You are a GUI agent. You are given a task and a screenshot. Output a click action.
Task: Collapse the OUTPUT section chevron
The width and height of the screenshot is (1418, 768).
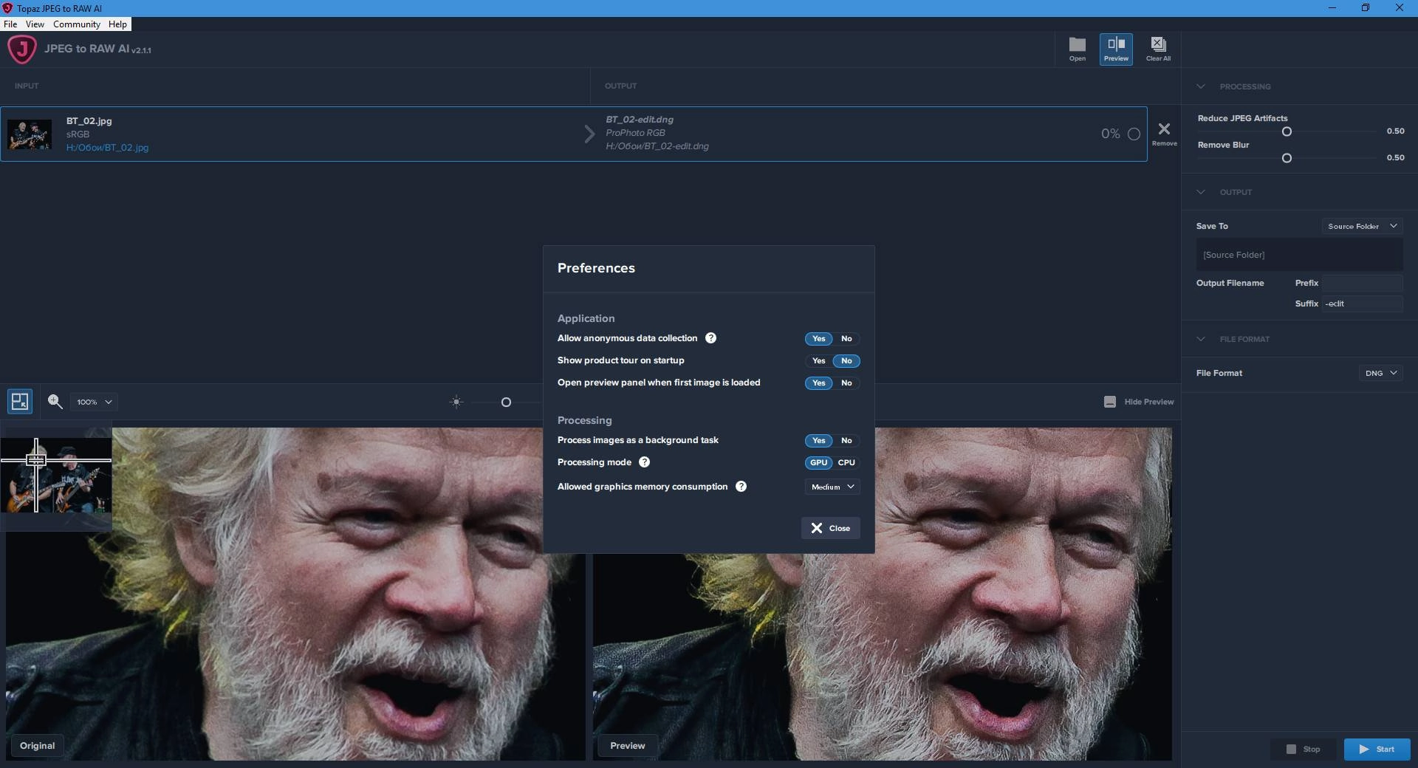(x=1201, y=192)
